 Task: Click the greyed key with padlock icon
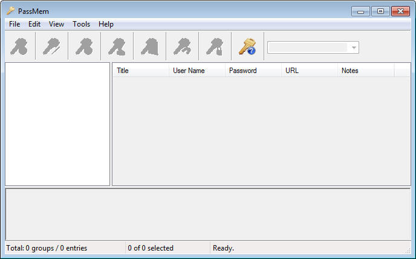point(215,46)
